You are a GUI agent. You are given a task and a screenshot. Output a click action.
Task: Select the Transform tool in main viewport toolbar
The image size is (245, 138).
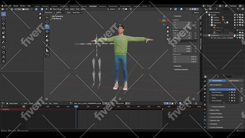(47, 40)
